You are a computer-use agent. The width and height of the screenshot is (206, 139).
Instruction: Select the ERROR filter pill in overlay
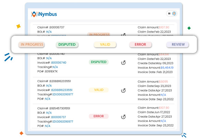pos(140,45)
